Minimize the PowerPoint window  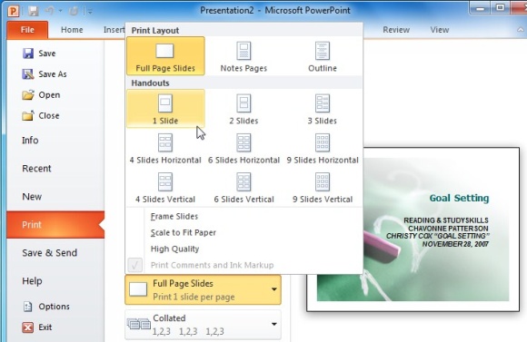[481, 7]
